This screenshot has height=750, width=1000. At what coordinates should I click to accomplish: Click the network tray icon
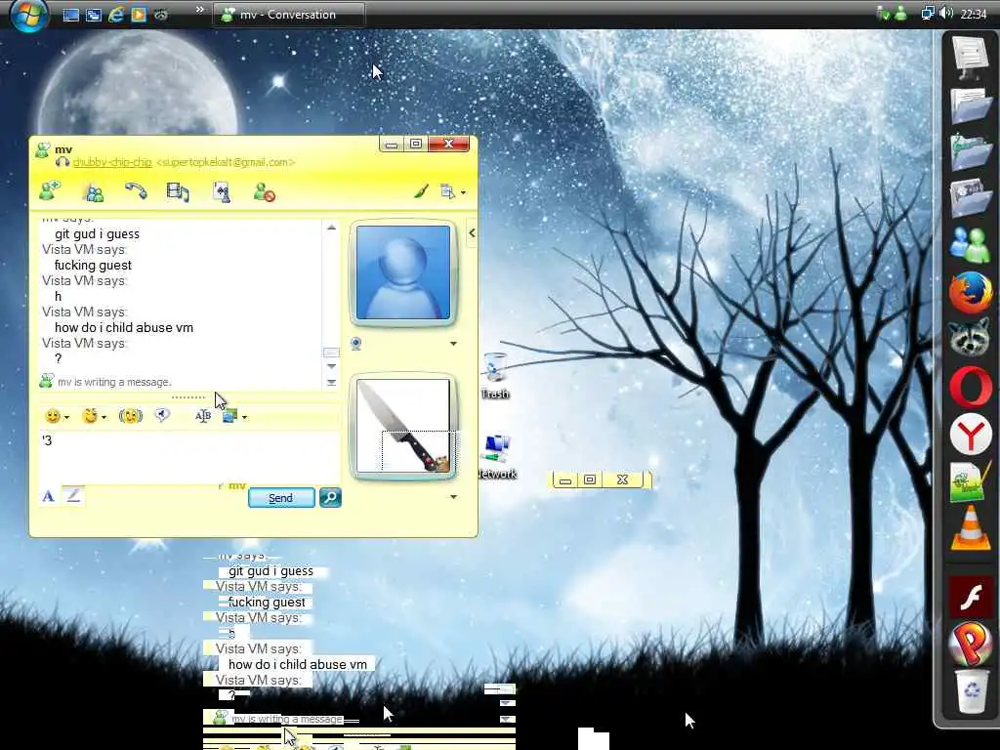(928, 14)
